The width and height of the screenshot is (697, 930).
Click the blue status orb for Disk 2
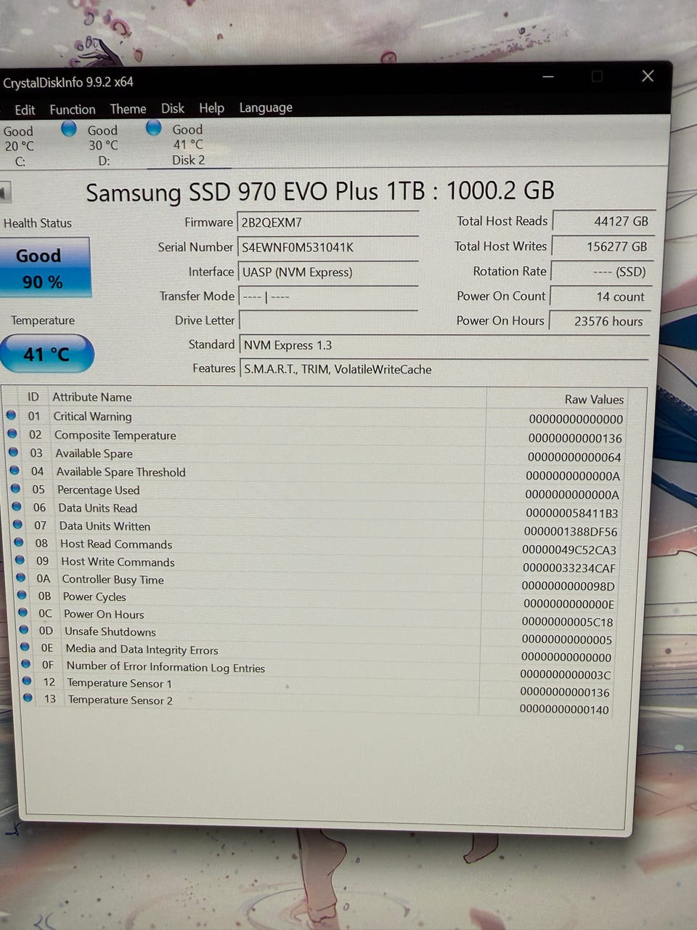(x=153, y=128)
